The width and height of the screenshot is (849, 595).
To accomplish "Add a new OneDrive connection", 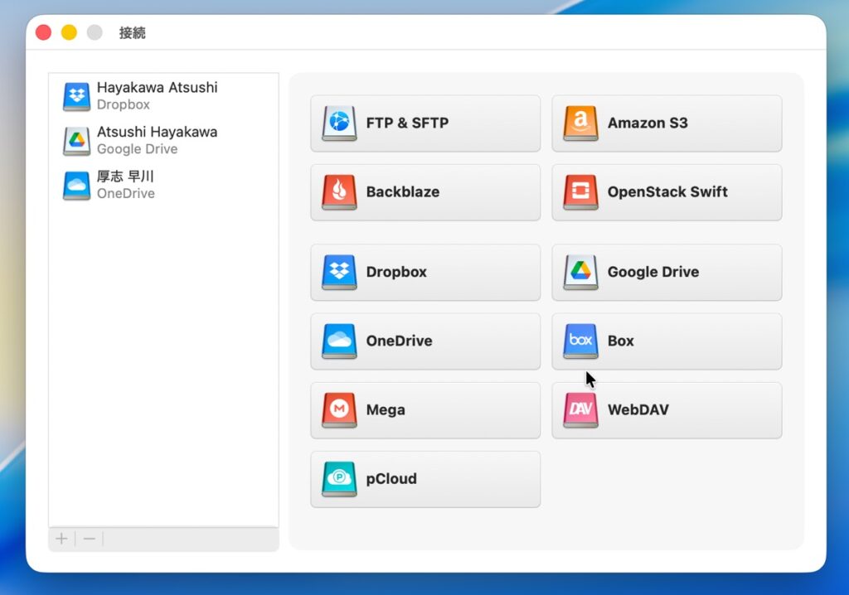I will [x=424, y=341].
